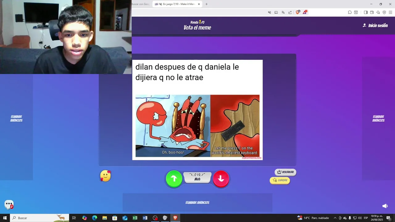
Task: Open Task View on the taskbar
Action: click(x=74, y=218)
